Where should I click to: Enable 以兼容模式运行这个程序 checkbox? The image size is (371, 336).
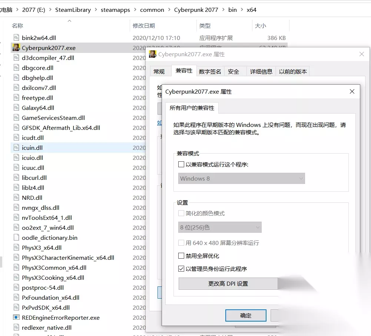click(x=181, y=164)
